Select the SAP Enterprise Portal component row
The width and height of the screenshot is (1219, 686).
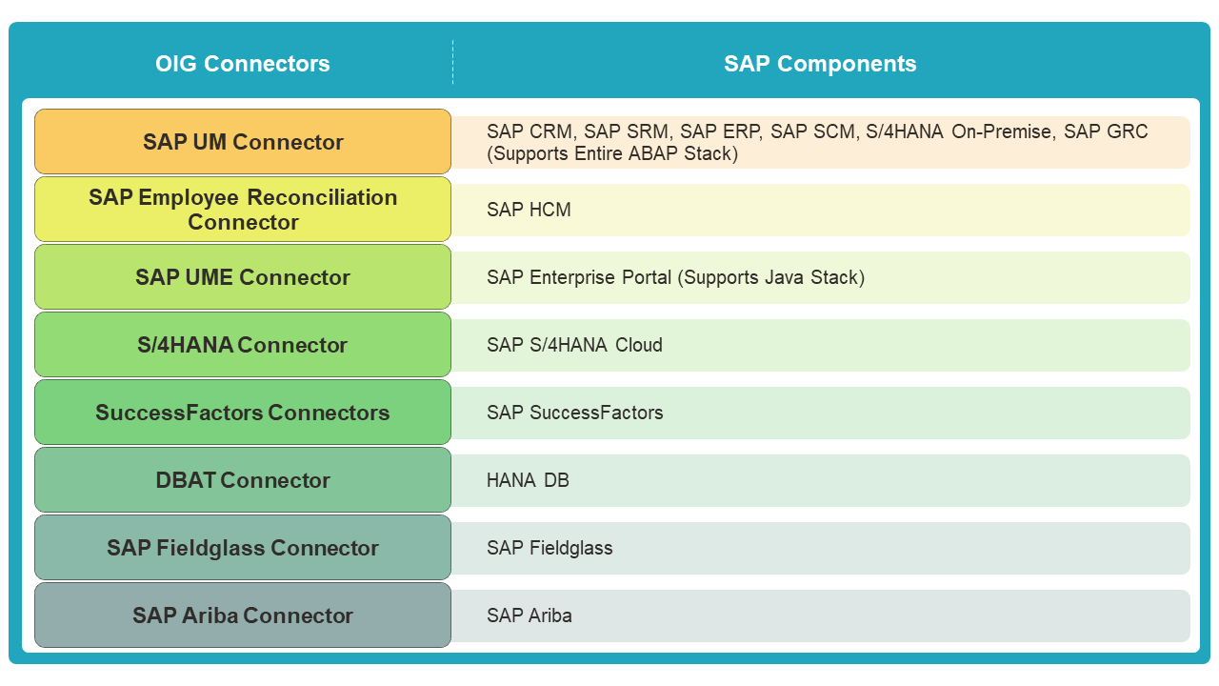[821, 277]
